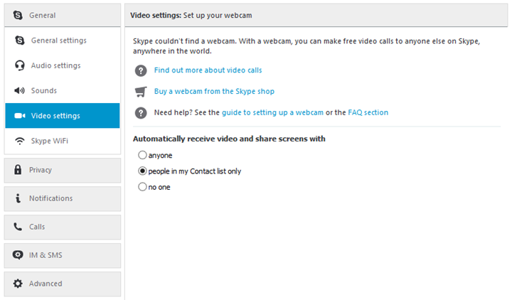Click the headset icon for Audio settings
Screen dimensions: 512x300
coord(20,65)
